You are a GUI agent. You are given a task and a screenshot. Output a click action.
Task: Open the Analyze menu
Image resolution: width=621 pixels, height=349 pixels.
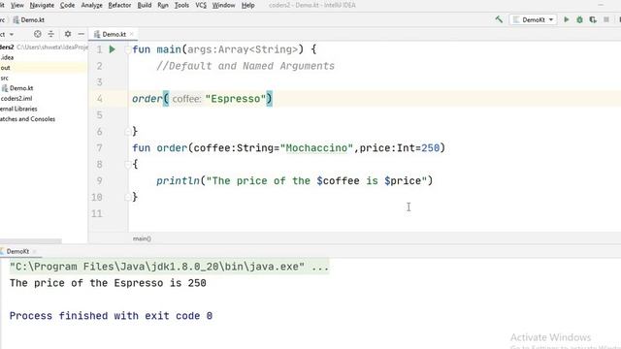(x=91, y=5)
